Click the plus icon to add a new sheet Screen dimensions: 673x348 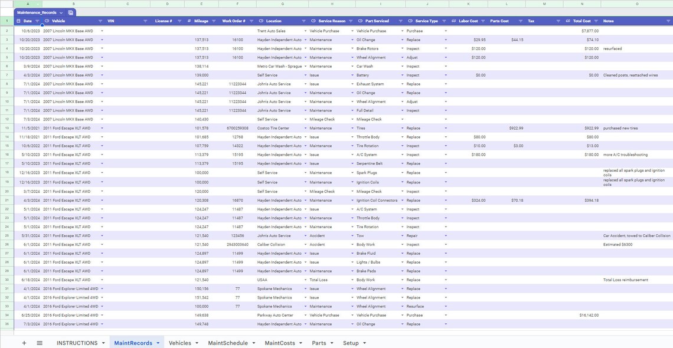(x=24, y=343)
